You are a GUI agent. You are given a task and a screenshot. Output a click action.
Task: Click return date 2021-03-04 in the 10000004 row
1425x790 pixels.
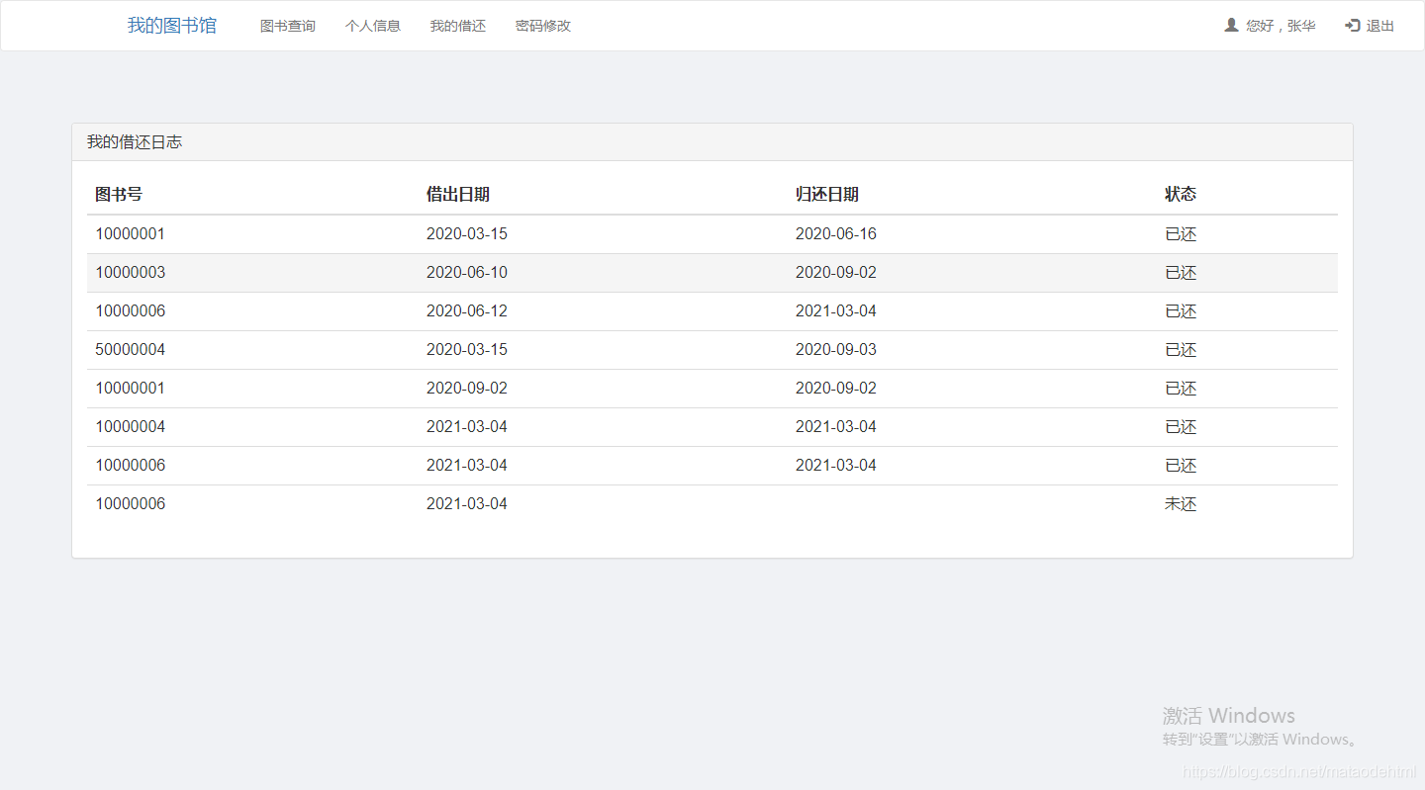coord(836,427)
